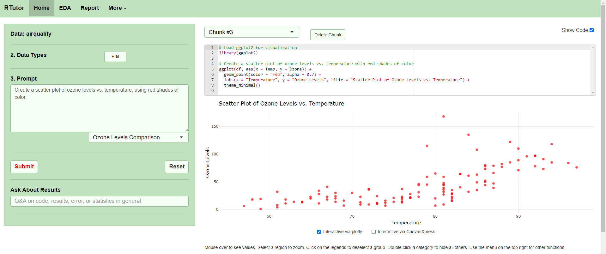Click the RTutor brand logo

point(14,8)
